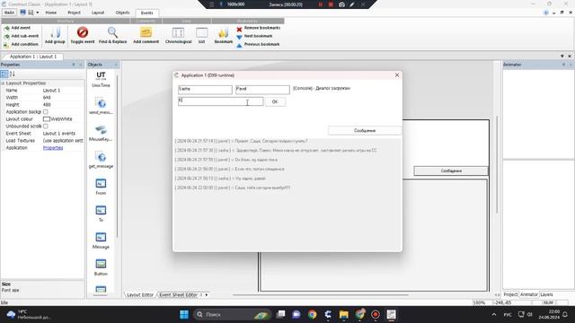Viewport: 575px width, 323px height.
Task: Switch to Layout Editor tab
Action: [140, 295]
